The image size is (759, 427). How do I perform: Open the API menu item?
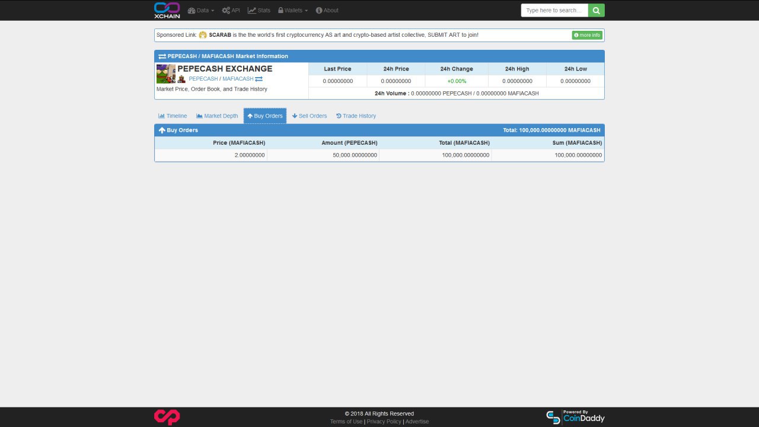coord(231,10)
